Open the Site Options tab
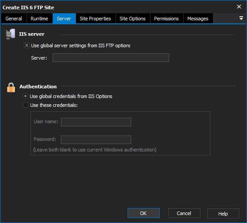 tap(133, 19)
